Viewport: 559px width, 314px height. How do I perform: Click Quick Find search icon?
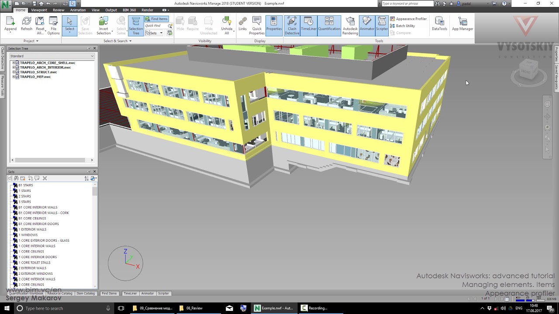click(170, 26)
